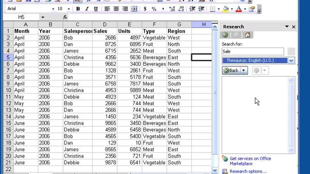This screenshot has width=310, height=174.
Task: Select column G header
Action: point(179,25)
